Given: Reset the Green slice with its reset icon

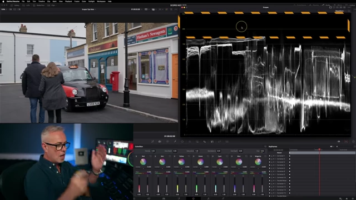Looking at the screenshot, I should pos(208,156).
